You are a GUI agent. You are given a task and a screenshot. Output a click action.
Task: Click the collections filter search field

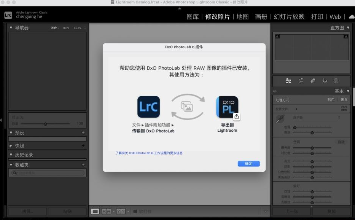tap(48, 173)
